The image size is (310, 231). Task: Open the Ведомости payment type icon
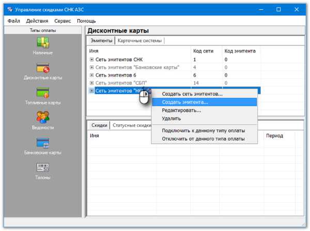click(x=43, y=118)
